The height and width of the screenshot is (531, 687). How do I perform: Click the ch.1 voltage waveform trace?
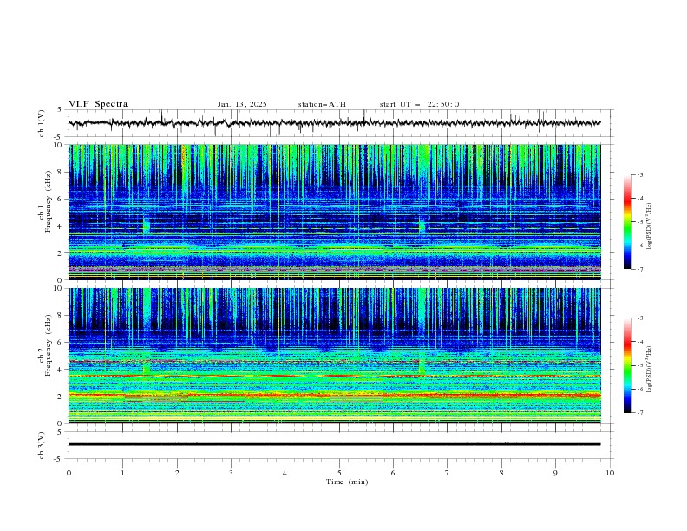pos(334,123)
